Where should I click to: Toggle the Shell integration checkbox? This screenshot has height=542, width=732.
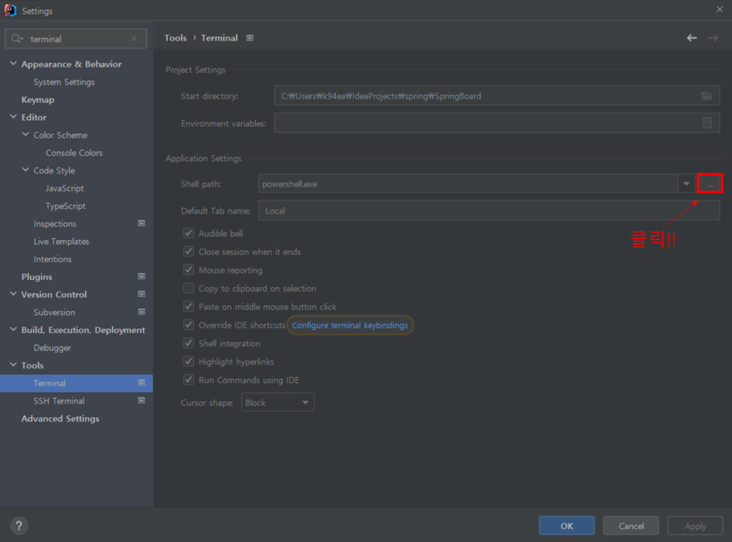pyautogui.click(x=189, y=343)
